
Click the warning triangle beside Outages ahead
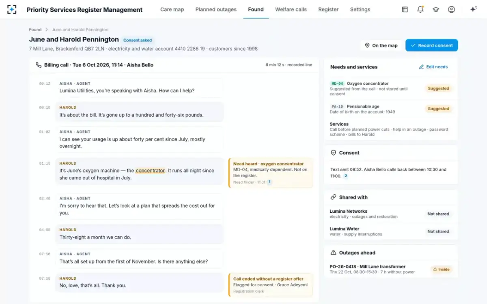pos(334,253)
